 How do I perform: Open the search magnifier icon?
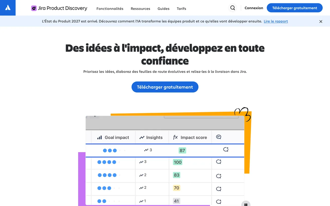pyautogui.click(x=233, y=8)
